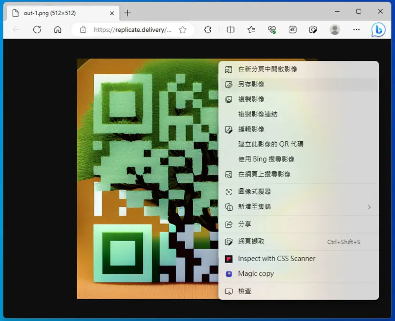The image size is (395, 321).
Task: Select 複製影像 menu entry
Action: pyautogui.click(x=298, y=99)
